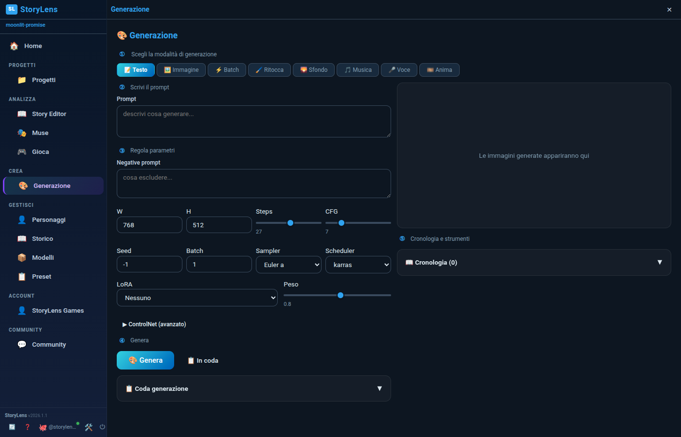681x437 pixels.
Task: Expand the Cronologia (0) panel
Action: click(534, 262)
